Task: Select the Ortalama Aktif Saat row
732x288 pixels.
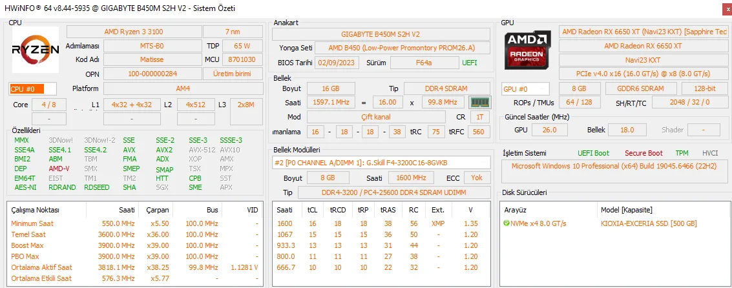Action: pos(135,267)
